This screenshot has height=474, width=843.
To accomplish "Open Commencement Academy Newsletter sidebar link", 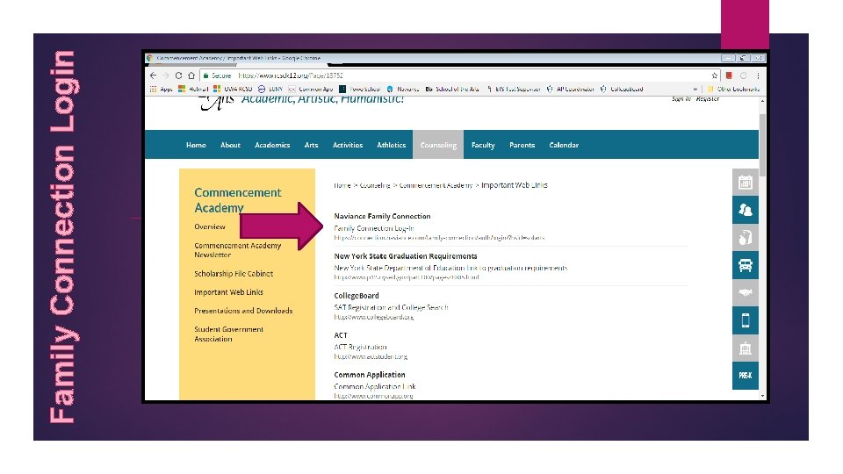I will pos(238,250).
